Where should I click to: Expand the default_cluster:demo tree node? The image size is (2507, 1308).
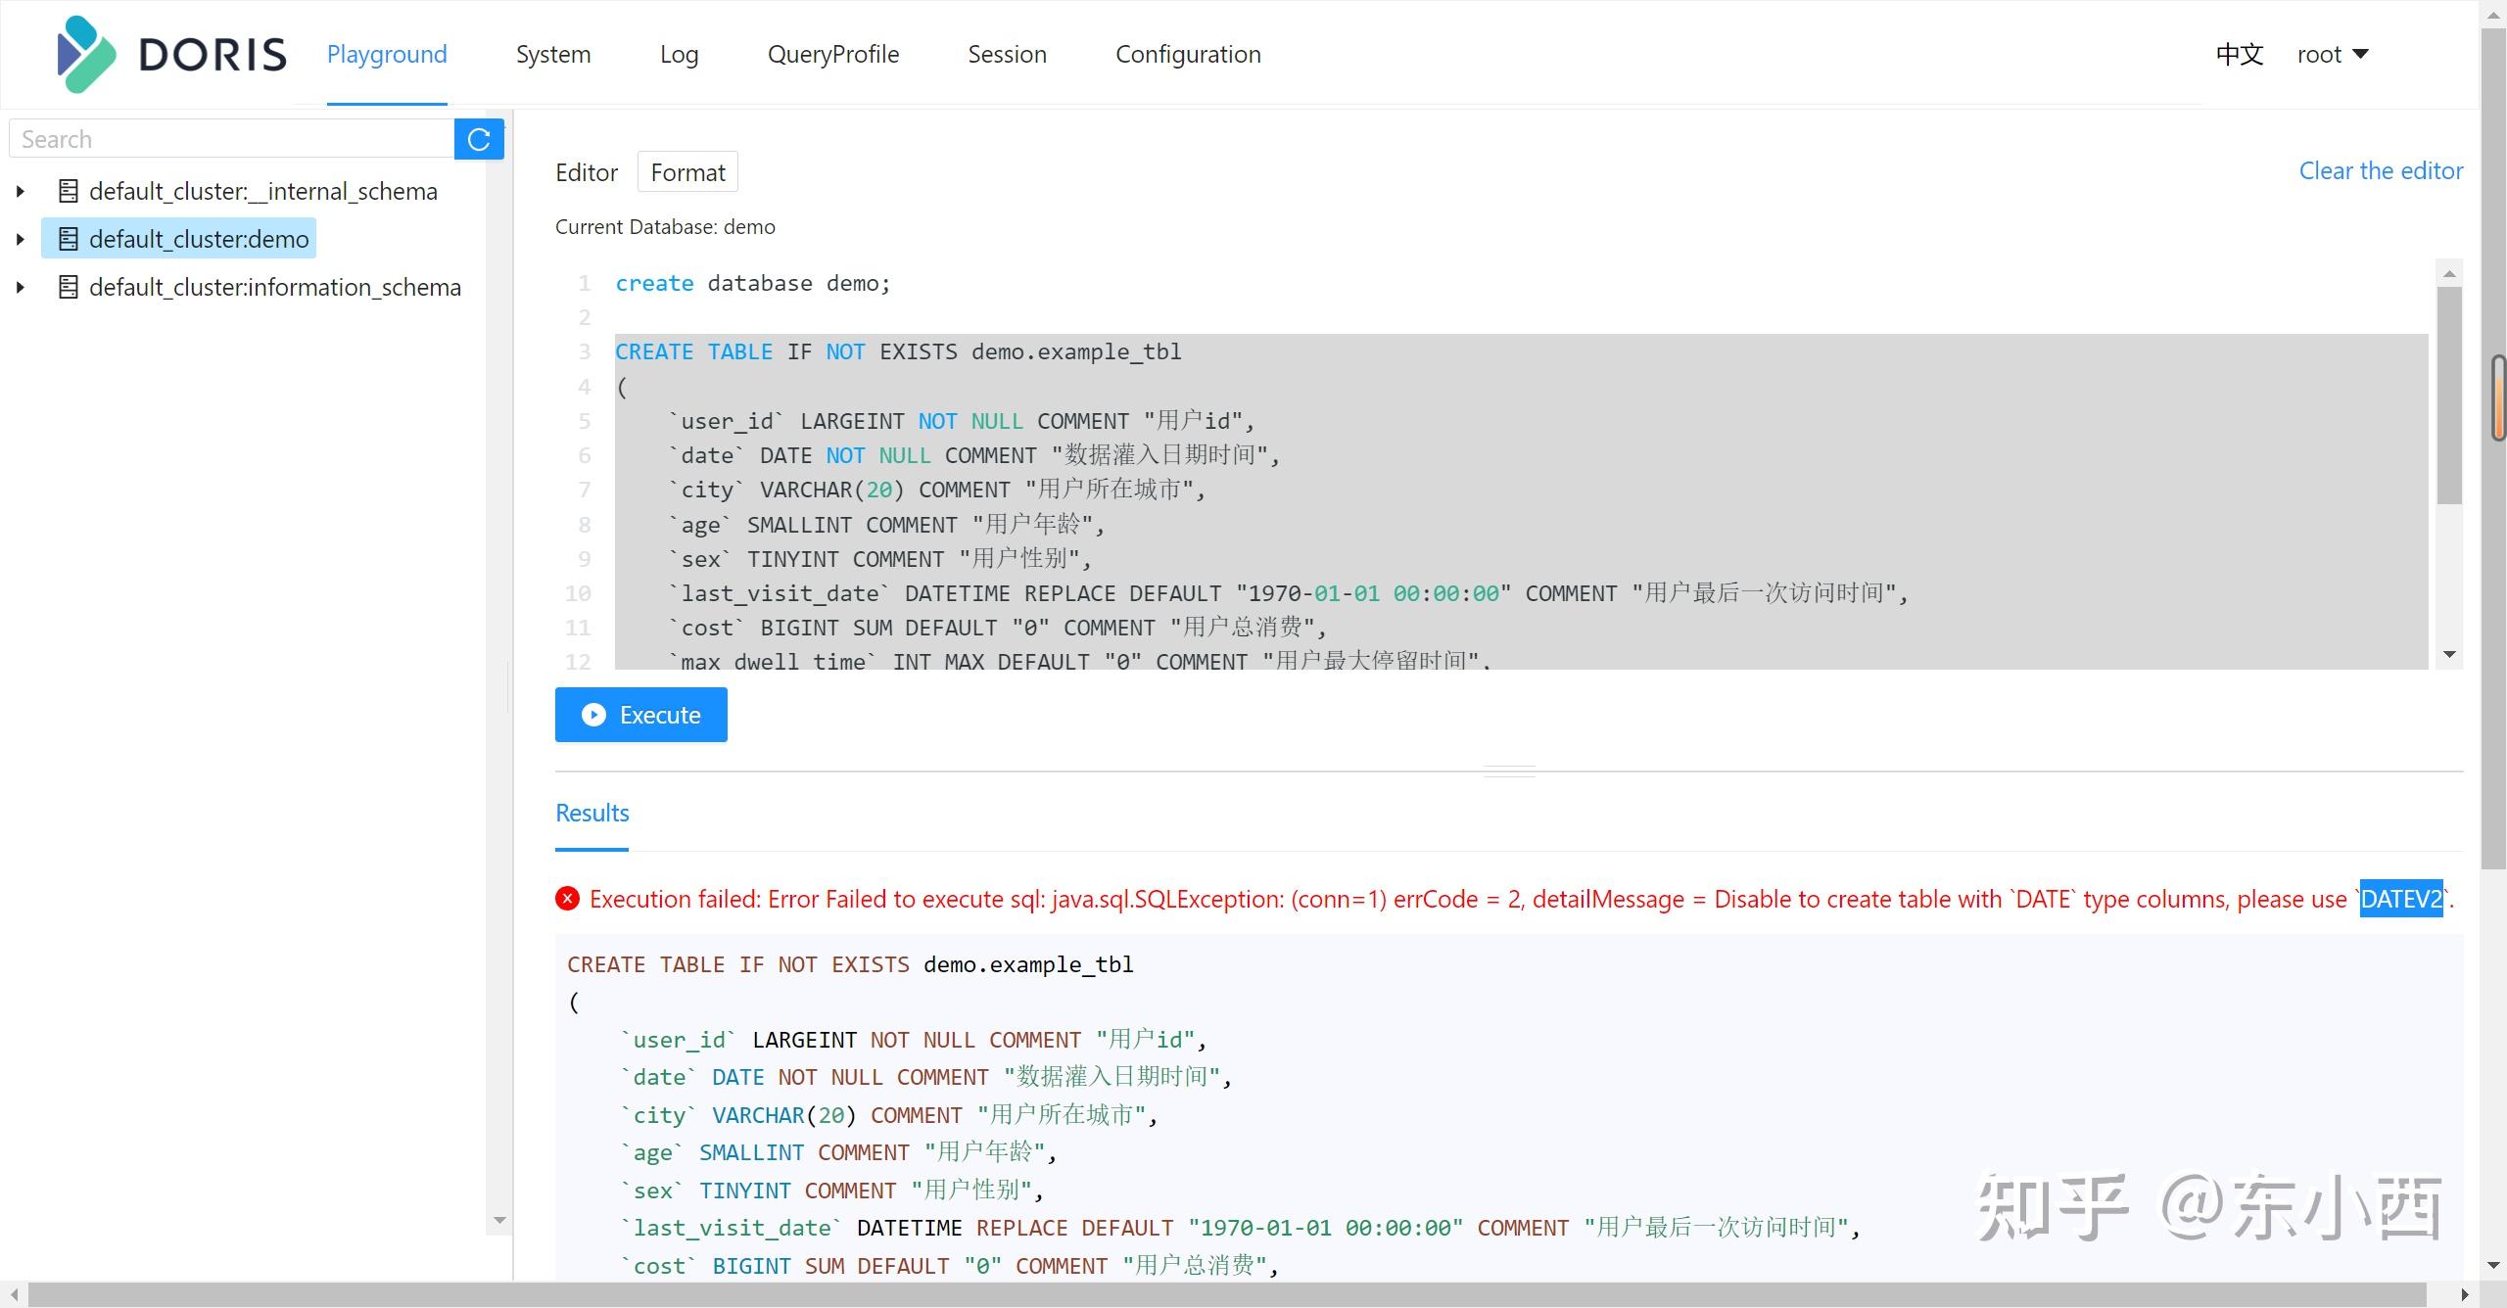20,239
